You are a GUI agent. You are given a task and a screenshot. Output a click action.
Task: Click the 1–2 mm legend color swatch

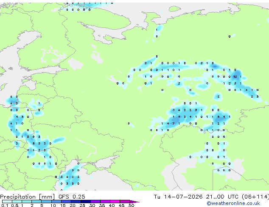click(x=27, y=202)
